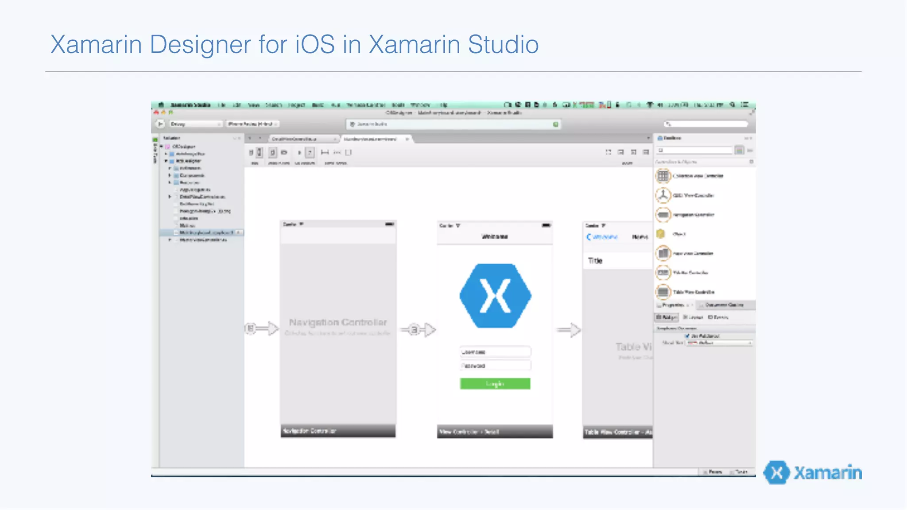Open the View menu
This screenshot has width=907, height=510.
[x=253, y=105]
